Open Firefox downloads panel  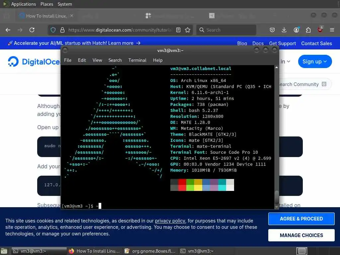(284, 30)
